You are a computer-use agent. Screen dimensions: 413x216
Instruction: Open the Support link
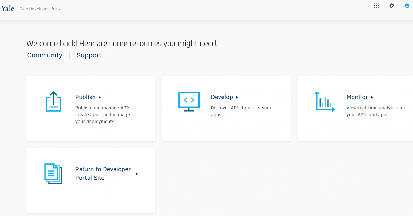(x=89, y=55)
